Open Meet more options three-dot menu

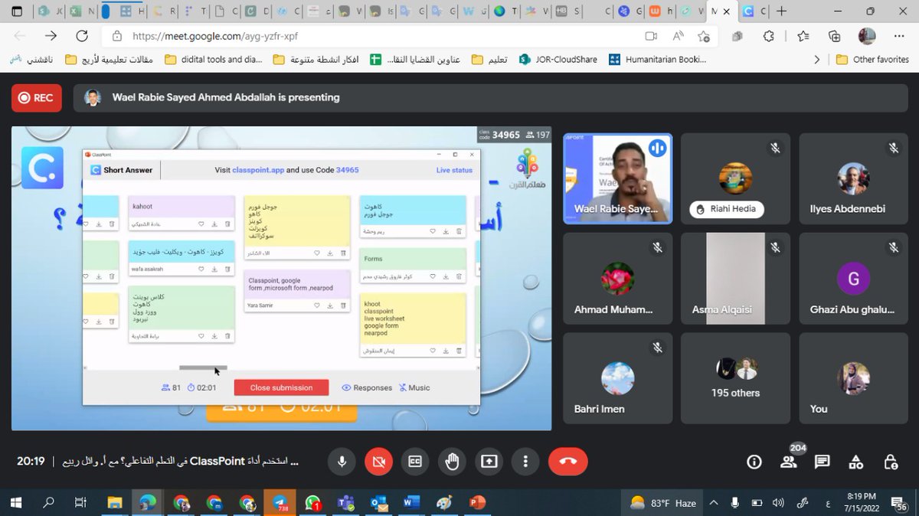[x=525, y=462]
